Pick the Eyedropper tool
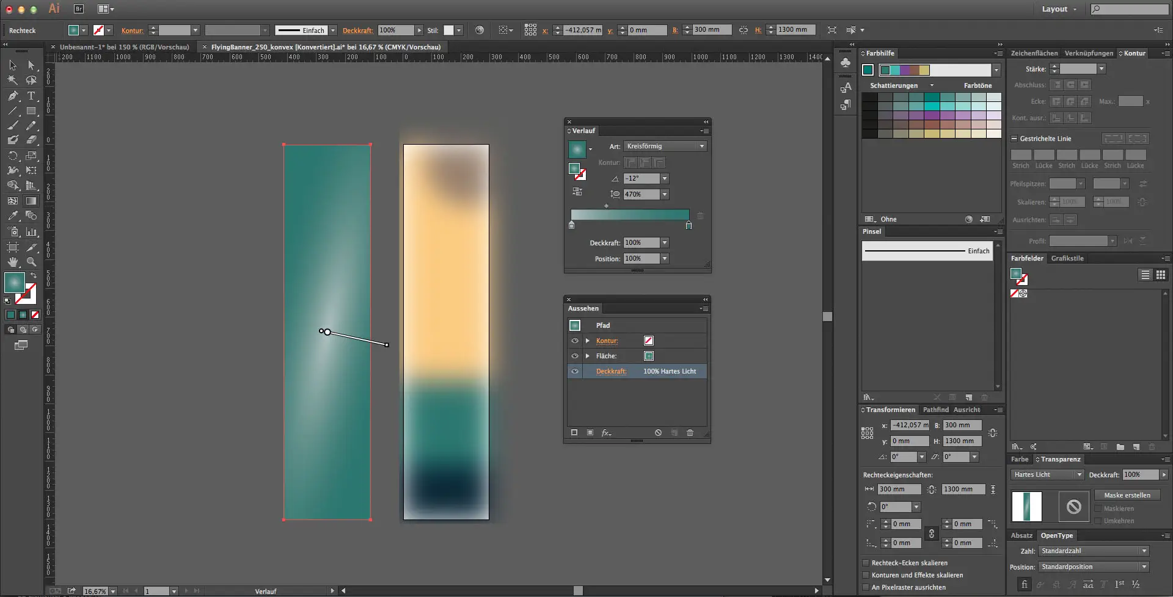Screen dimensions: 1173x597 [x=13, y=215]
